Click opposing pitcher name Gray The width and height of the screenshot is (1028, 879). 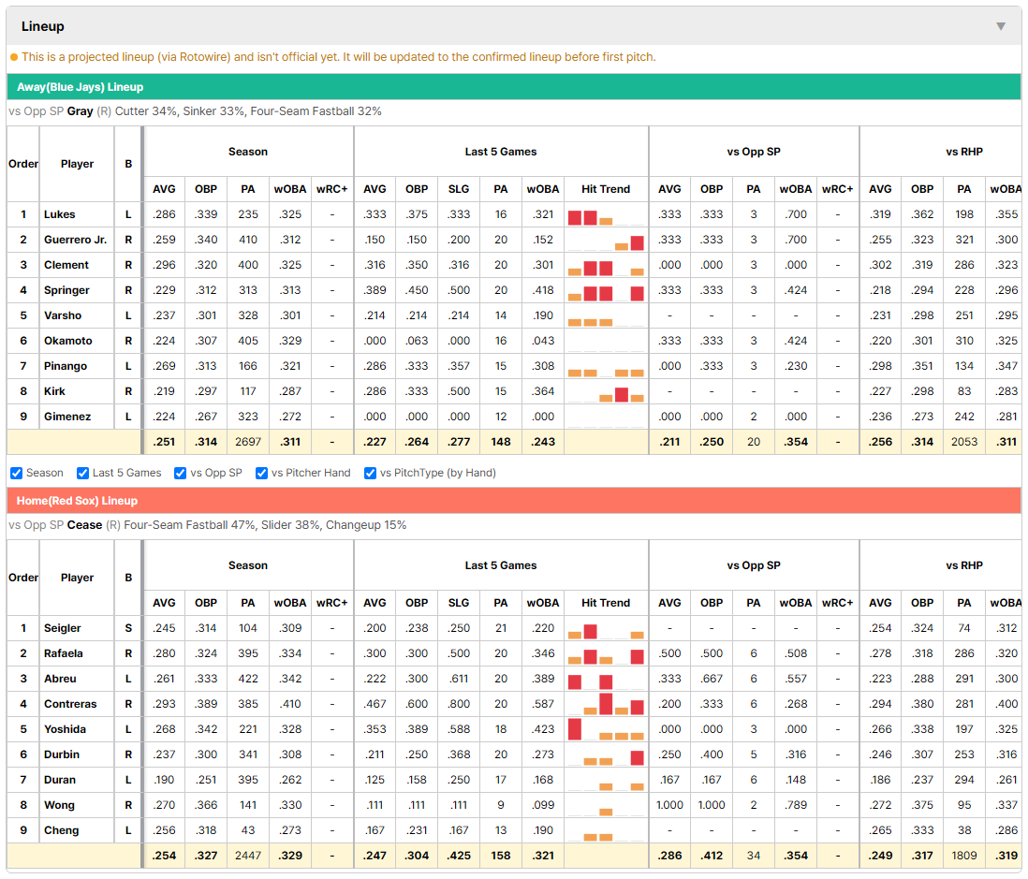point(80,111)
